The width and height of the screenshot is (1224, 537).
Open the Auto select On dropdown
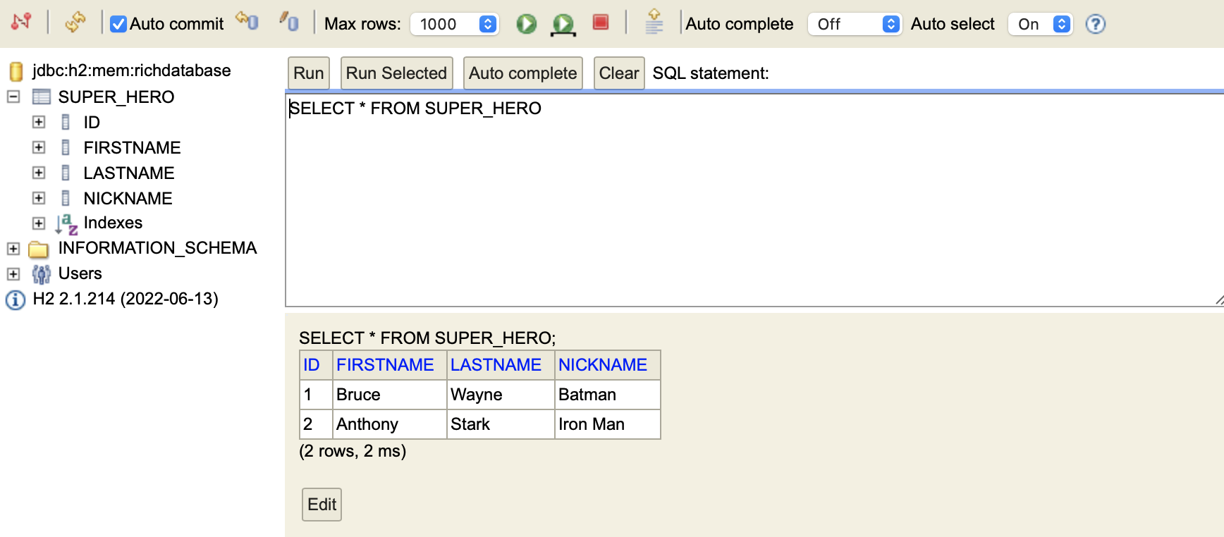1040,24
